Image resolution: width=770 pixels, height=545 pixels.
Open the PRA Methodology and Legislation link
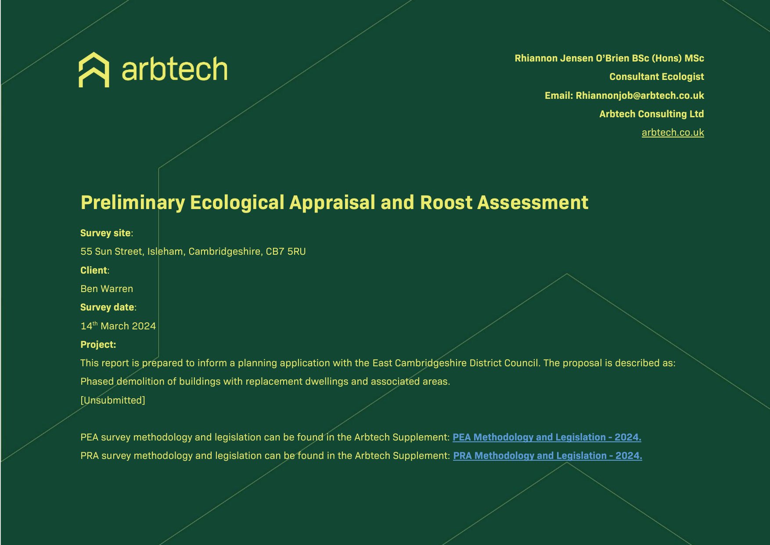point(547,456)
